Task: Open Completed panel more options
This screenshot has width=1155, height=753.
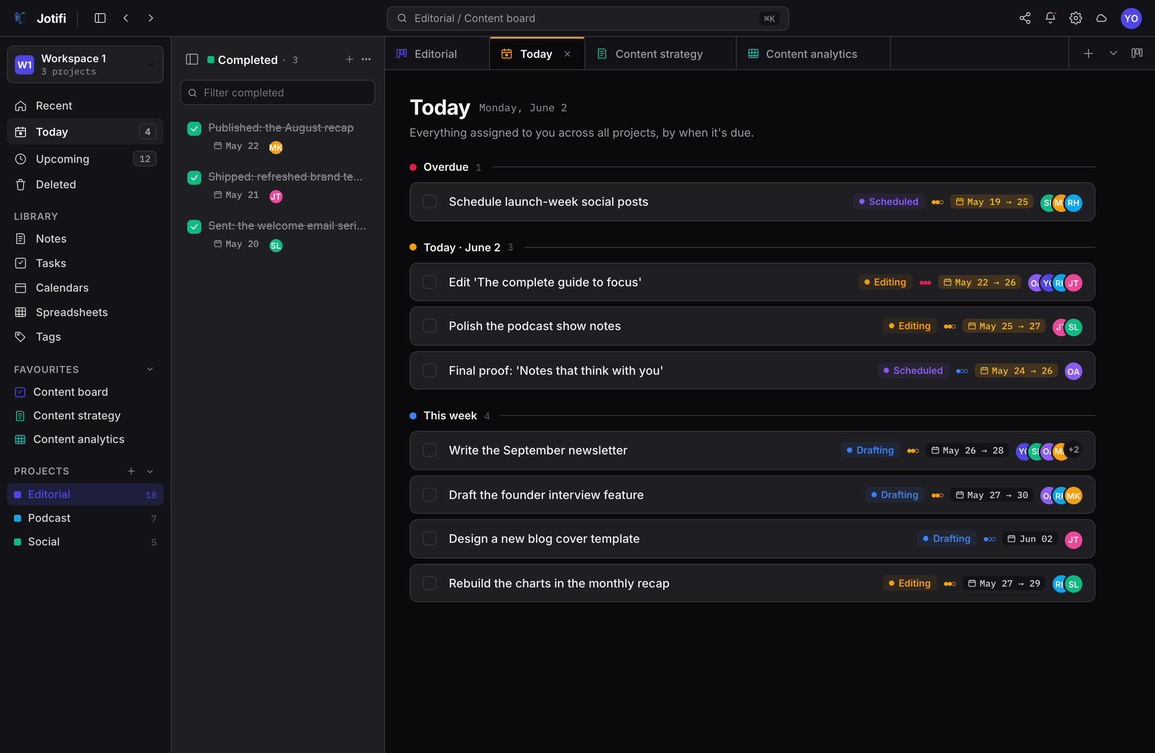Action: coord(366,59)
